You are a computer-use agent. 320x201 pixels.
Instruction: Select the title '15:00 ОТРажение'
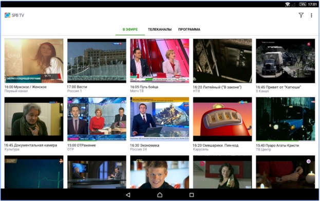[x=82, y=145]
